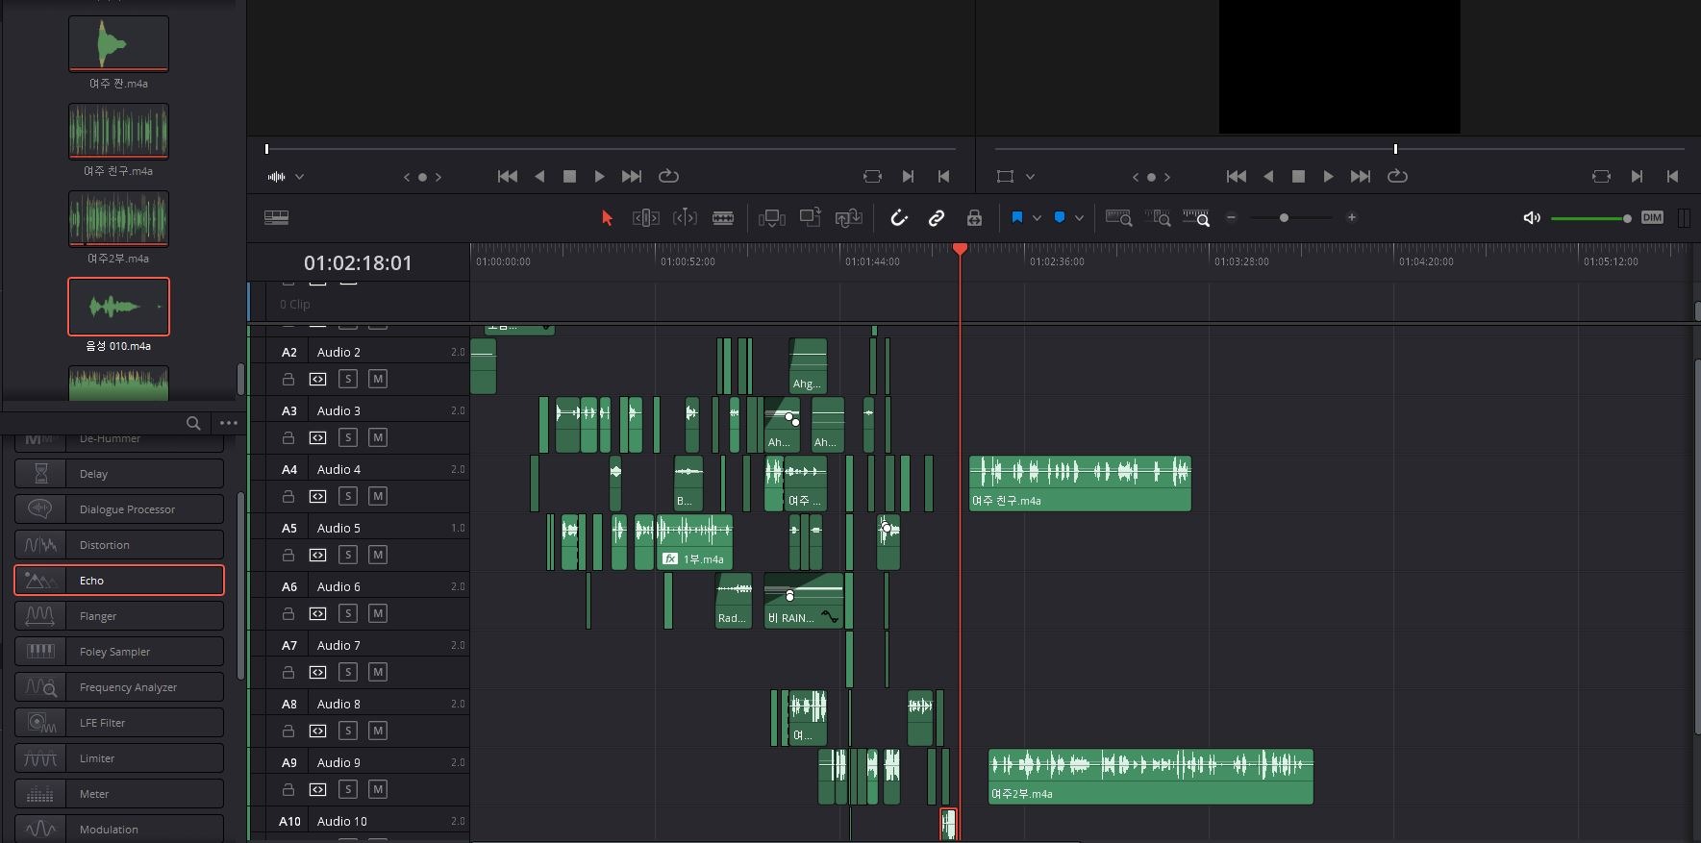The height and width of the screenshot is (843, 1701).
Task: Add a blue flag to clip
Action: pyautogui.click(x=1017, y=218)
